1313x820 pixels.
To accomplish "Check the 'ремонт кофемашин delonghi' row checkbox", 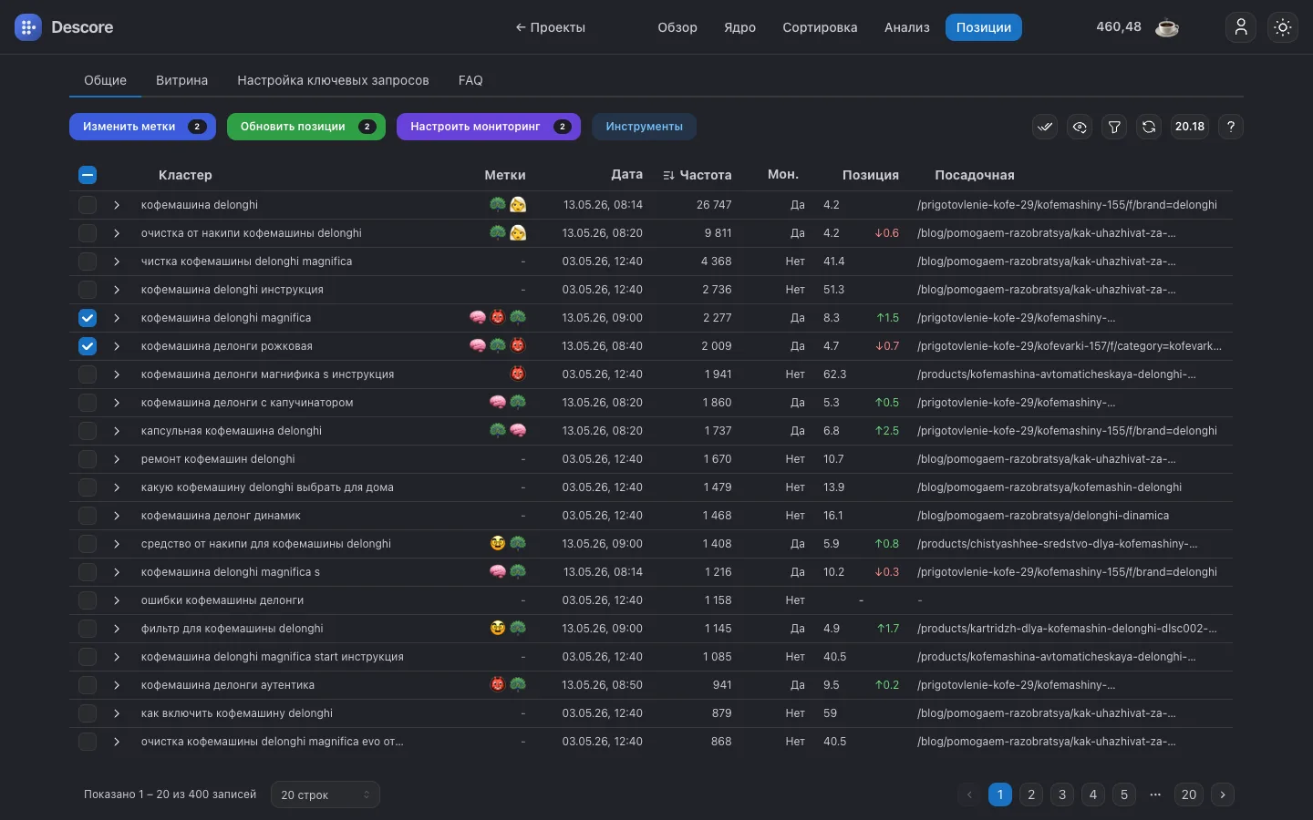I will pyautogui.click(x=88, y=459).
